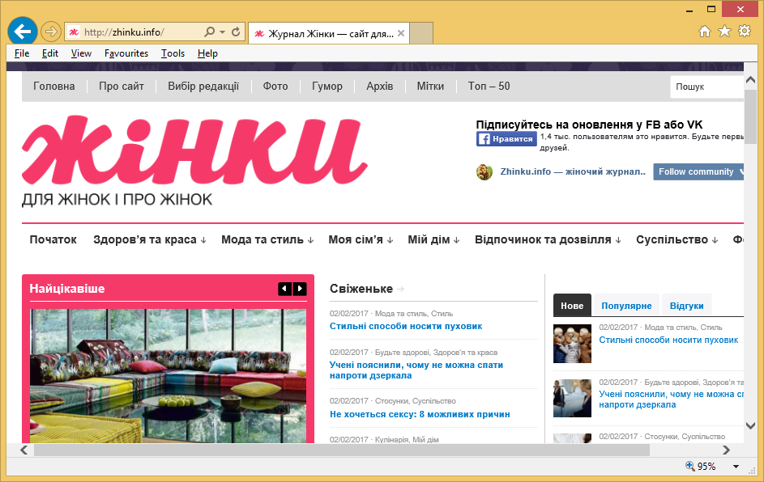Switch to the Популярне tab
The image size is (764, 482).
pyautogui.click(x=626, y=306)
